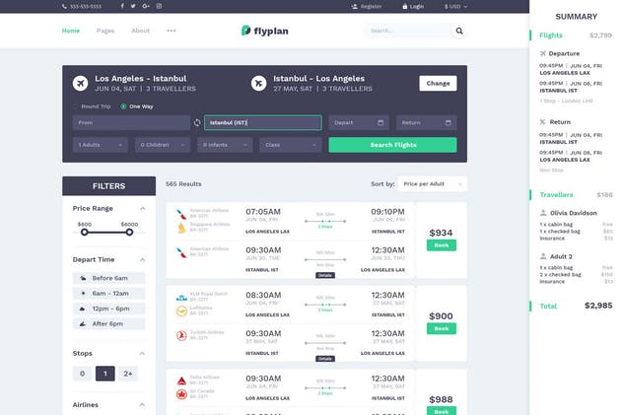This screenshot has width=623, height=415.
Task: Collapse the Depart Time filter section
Action: point(143,259)
